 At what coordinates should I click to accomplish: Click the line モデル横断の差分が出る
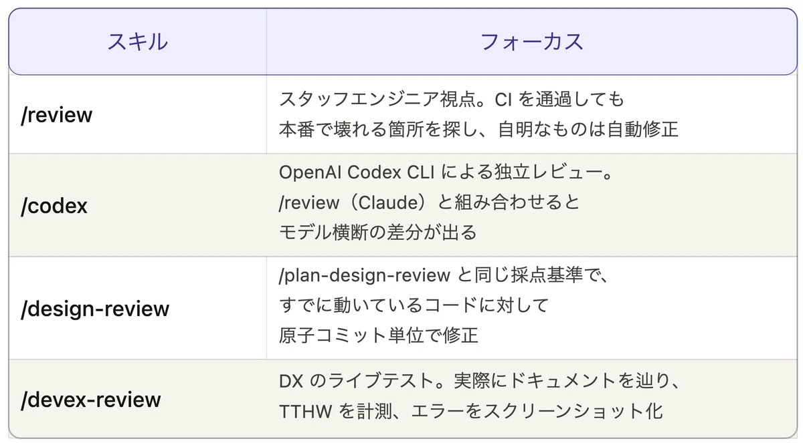click(378, 232)
